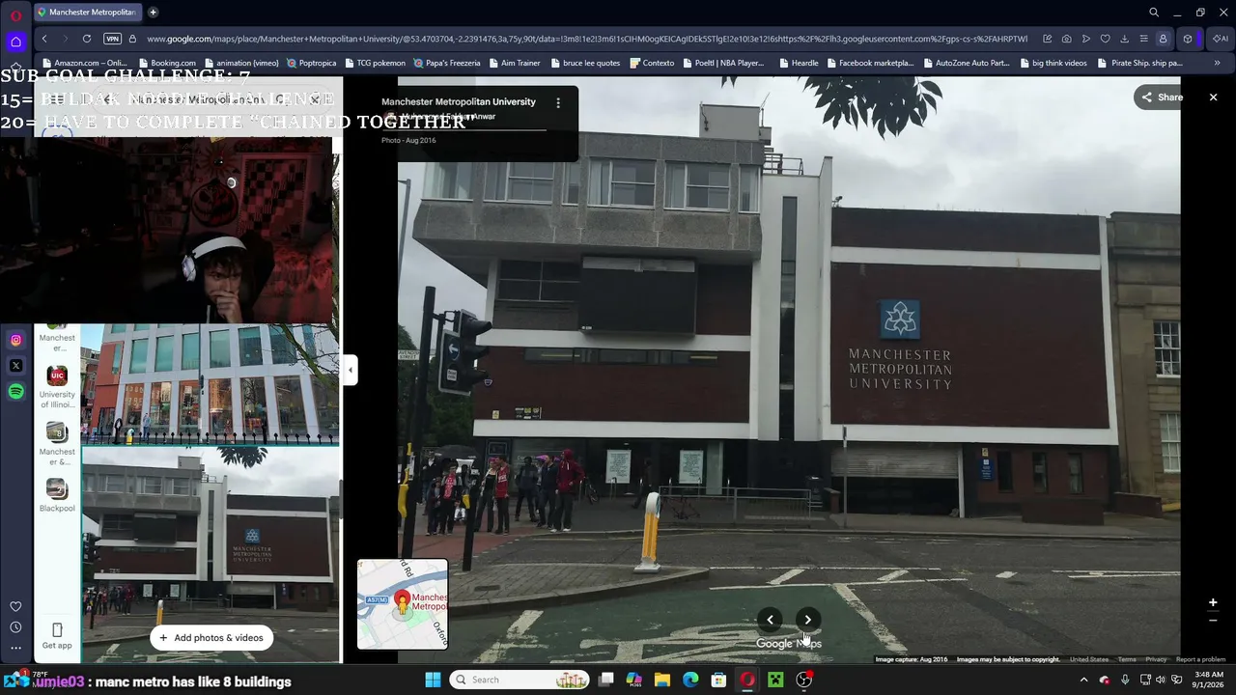Open Microsoft Edge from taskbar
The image size is (1236, 695).
tap(690, 680)
